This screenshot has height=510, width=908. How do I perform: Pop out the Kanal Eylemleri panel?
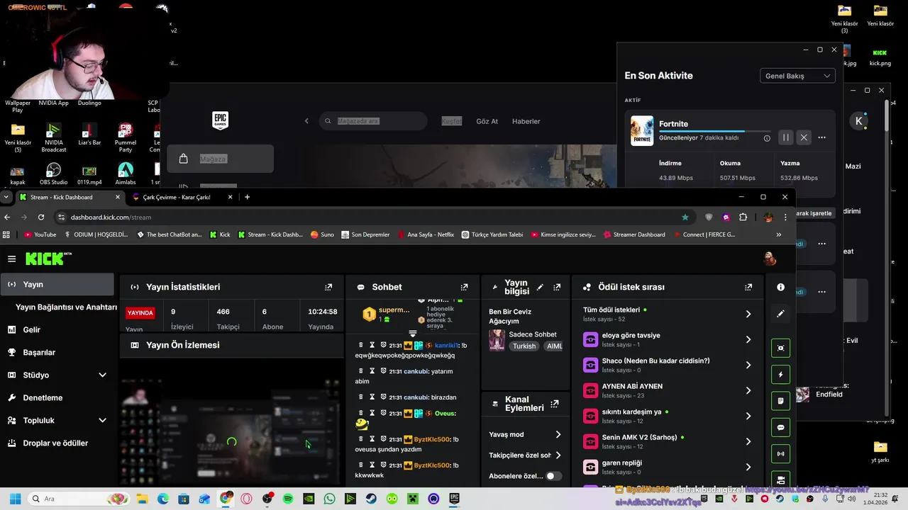554,404
